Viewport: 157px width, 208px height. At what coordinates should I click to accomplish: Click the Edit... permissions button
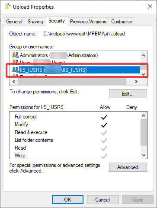click(x=128, y=94)
